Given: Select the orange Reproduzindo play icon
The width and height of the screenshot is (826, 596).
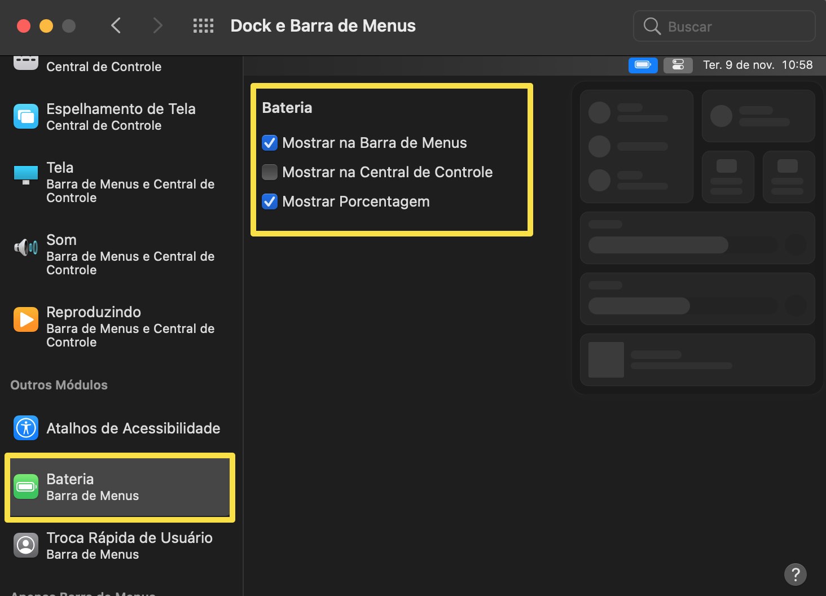Looking at the screenshot, I should 26,319.
